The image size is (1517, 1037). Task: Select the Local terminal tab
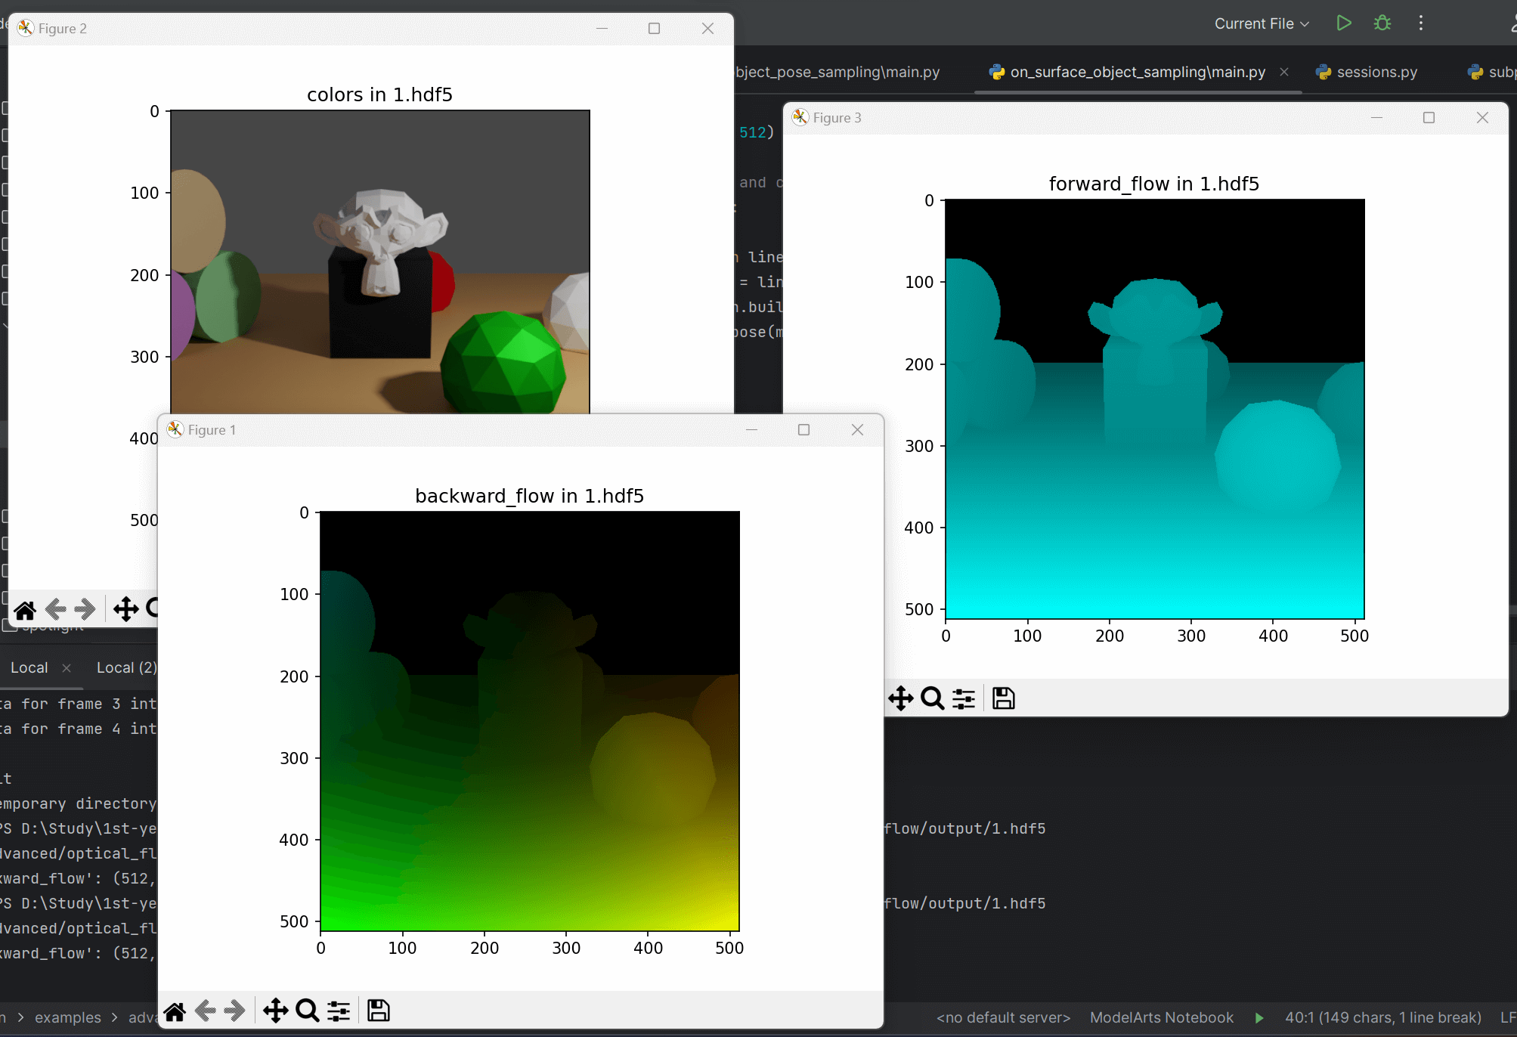[x=29, y=667]
